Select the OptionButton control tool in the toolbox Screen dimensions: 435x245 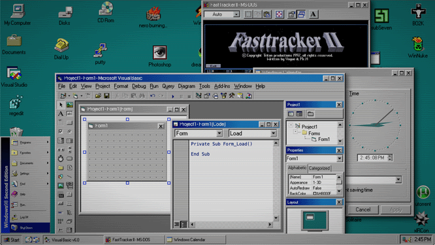69,131
